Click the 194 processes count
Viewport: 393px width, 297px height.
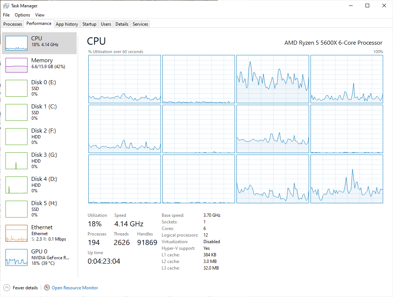coord(94,243)
